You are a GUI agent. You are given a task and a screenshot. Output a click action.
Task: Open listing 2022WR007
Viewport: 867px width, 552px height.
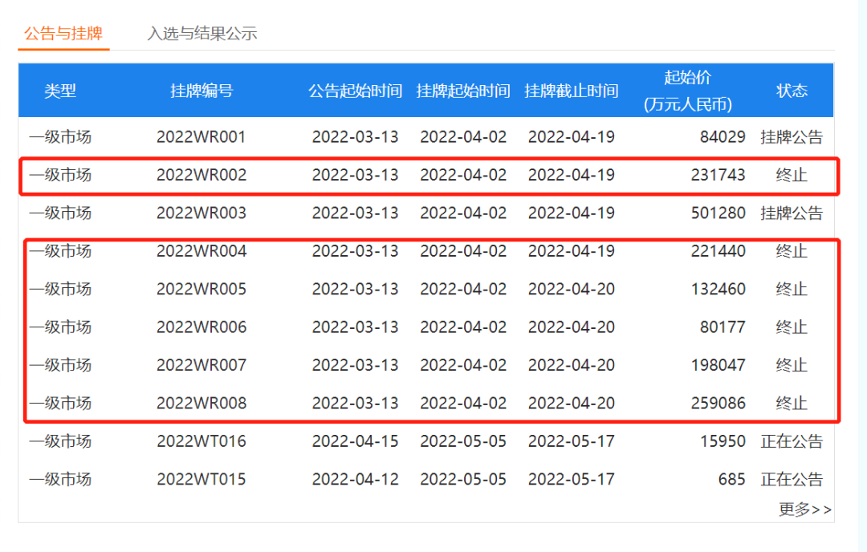tap(201, 365)
